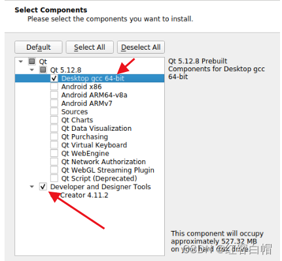This screenshot has height=261, width=282.
Task: Enable the Sources checkbox
Action: tap(54, 111)
